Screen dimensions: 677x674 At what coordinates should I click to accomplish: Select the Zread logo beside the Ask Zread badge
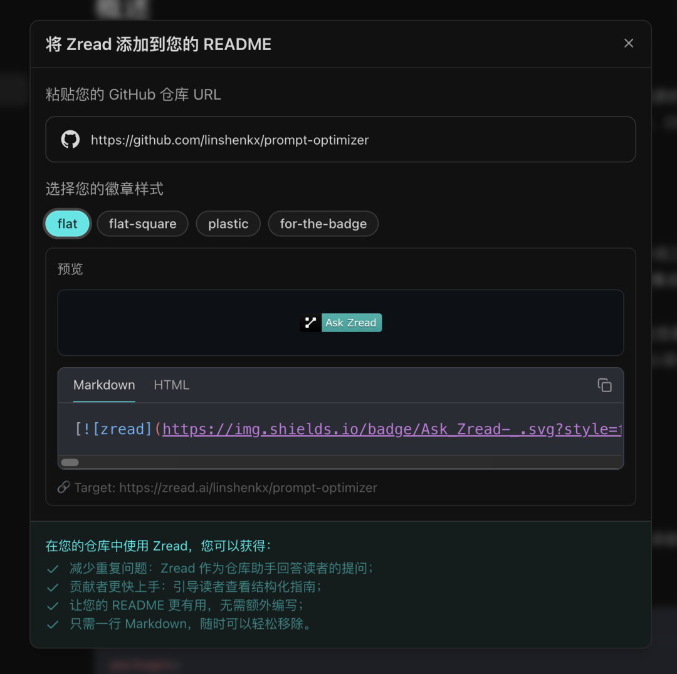tap(308, 323)
